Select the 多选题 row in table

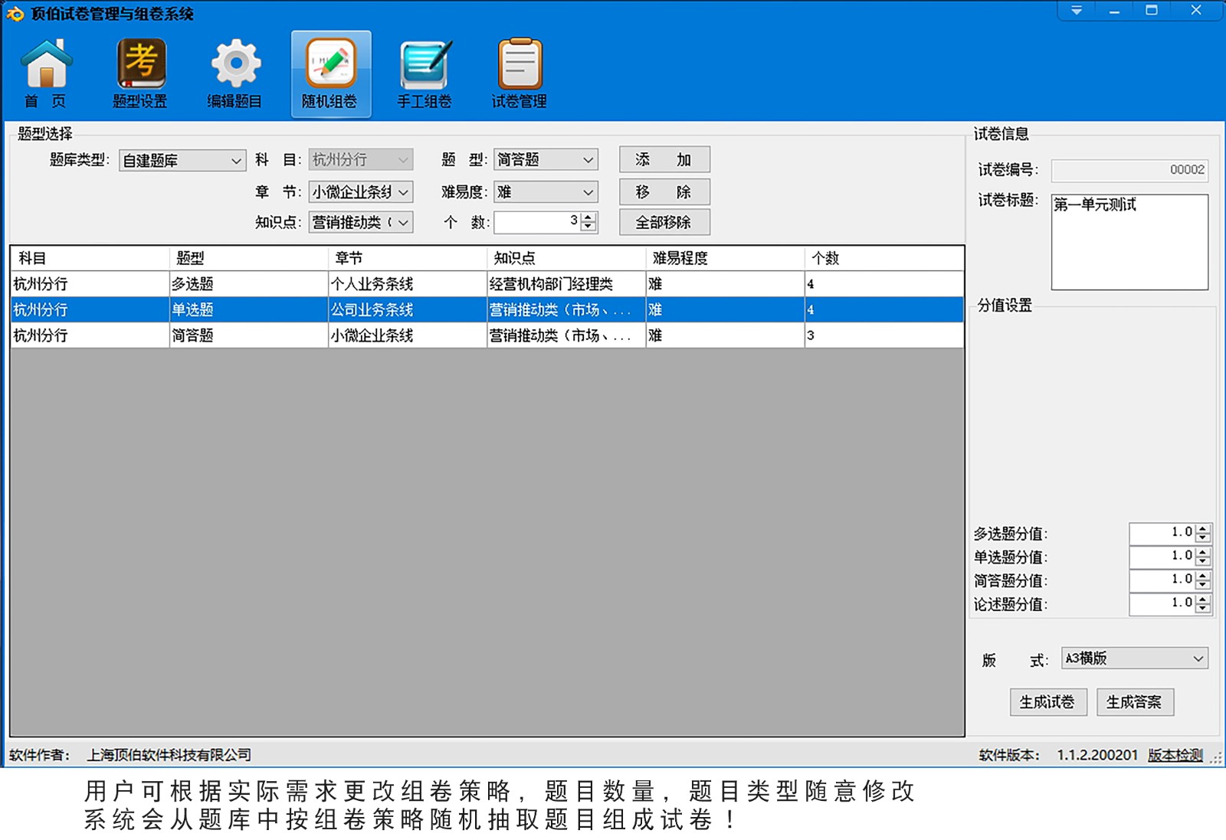192,284
